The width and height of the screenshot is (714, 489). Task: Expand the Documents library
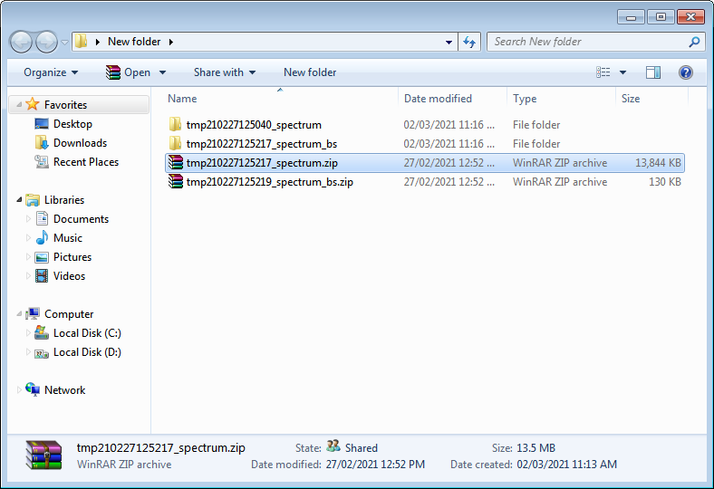(28, 219)
